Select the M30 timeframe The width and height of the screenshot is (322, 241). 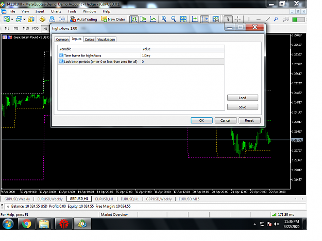[36, 28]
